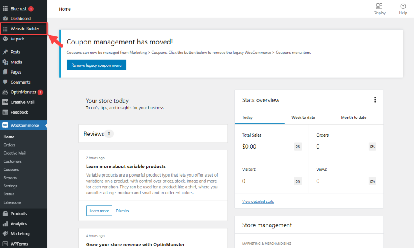The width and height of the screenshot is (414, 248).
Task: Click the Marketing megaphone icon
Action: [x=5, y=234]
